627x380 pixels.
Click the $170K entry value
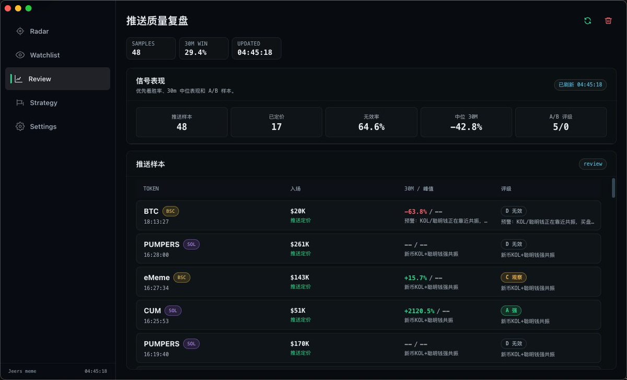300,344
